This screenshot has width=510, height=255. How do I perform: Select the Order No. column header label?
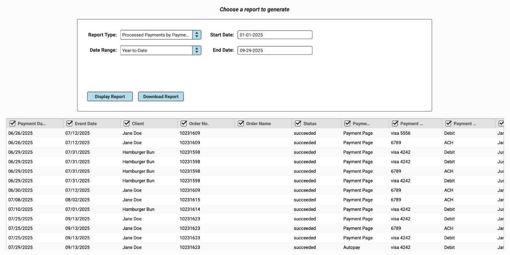[x=199, y=124]
